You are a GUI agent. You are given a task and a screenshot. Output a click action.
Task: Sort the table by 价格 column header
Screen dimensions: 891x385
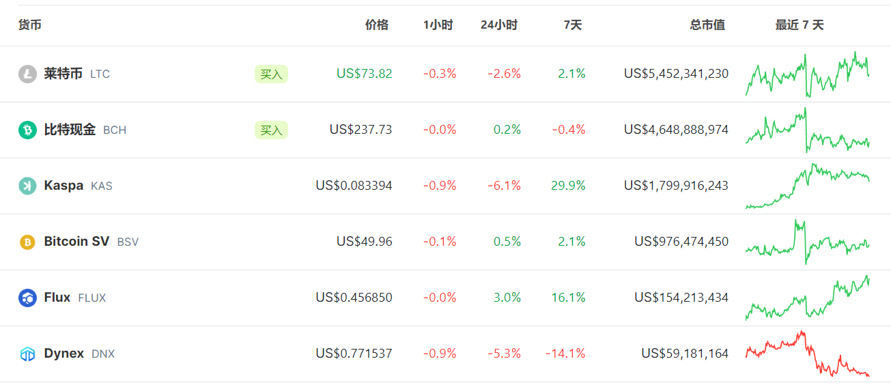click(376, 25)
